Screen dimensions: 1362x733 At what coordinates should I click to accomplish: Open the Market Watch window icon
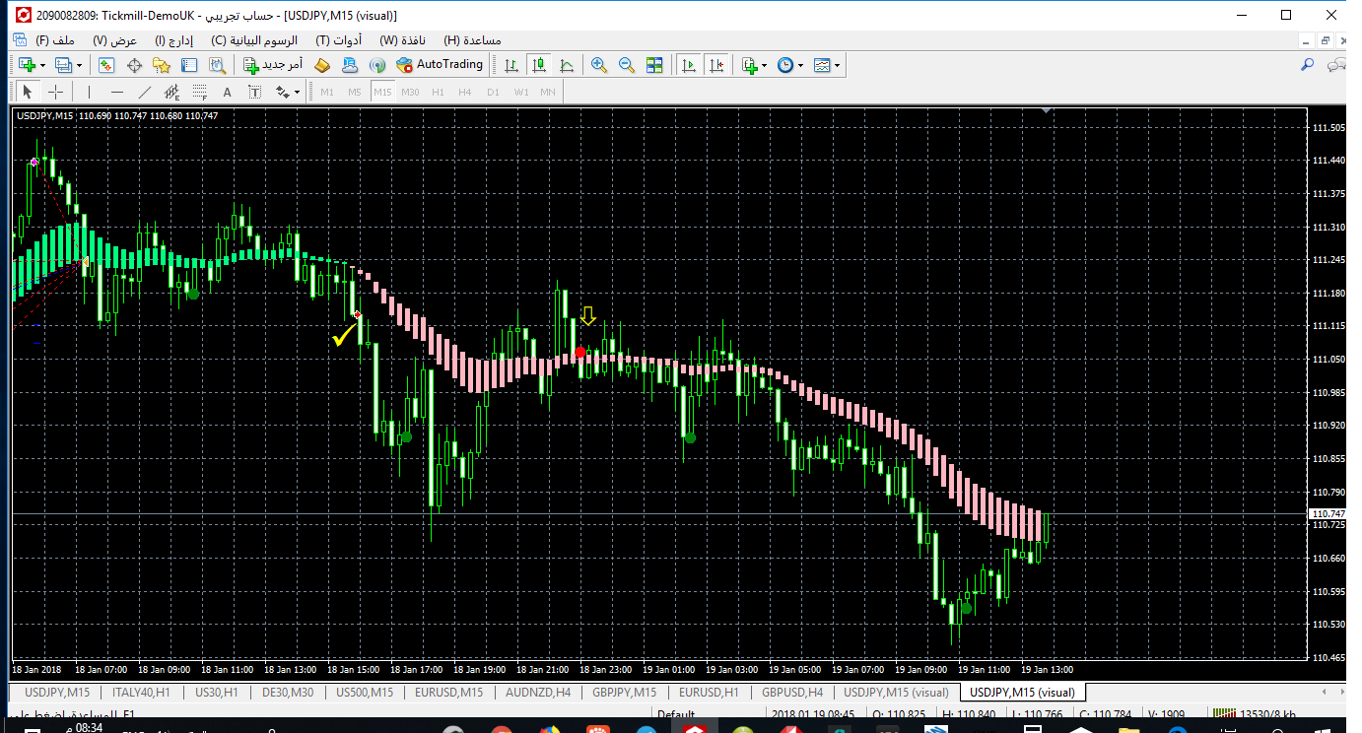click(106, 65)
